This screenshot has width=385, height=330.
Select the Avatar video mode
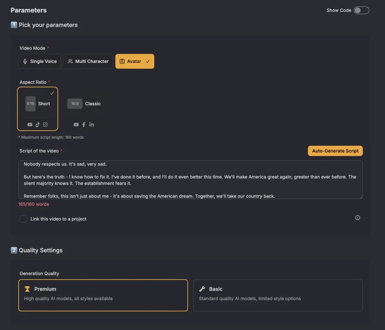pos(135,61)
